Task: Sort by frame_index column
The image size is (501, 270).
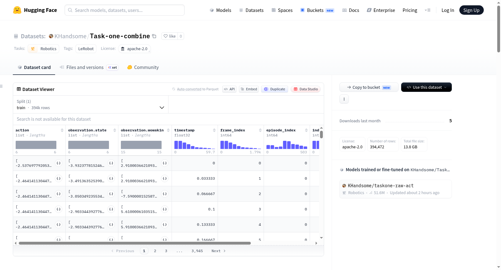Action: pos(260,130)
